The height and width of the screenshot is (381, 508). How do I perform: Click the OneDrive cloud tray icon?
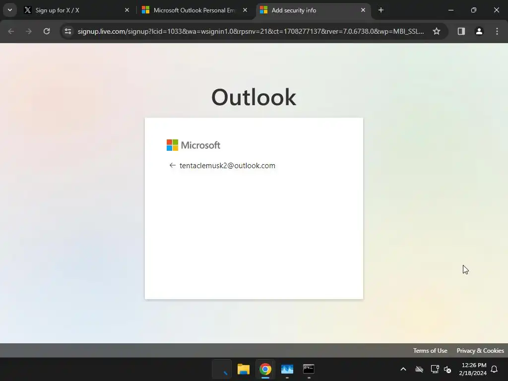coord(419,369)
